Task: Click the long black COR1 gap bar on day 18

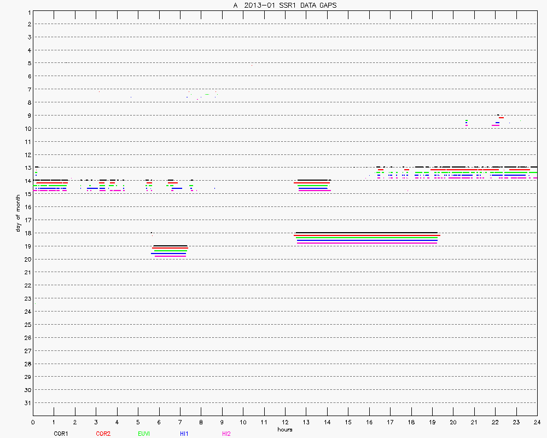Action: [x=366, y=233]
